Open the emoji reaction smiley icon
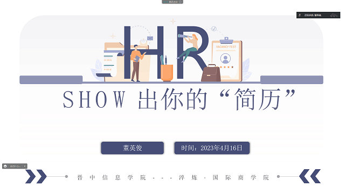Image resolution: width=345 pixels, height=194 pixels. 5,167
